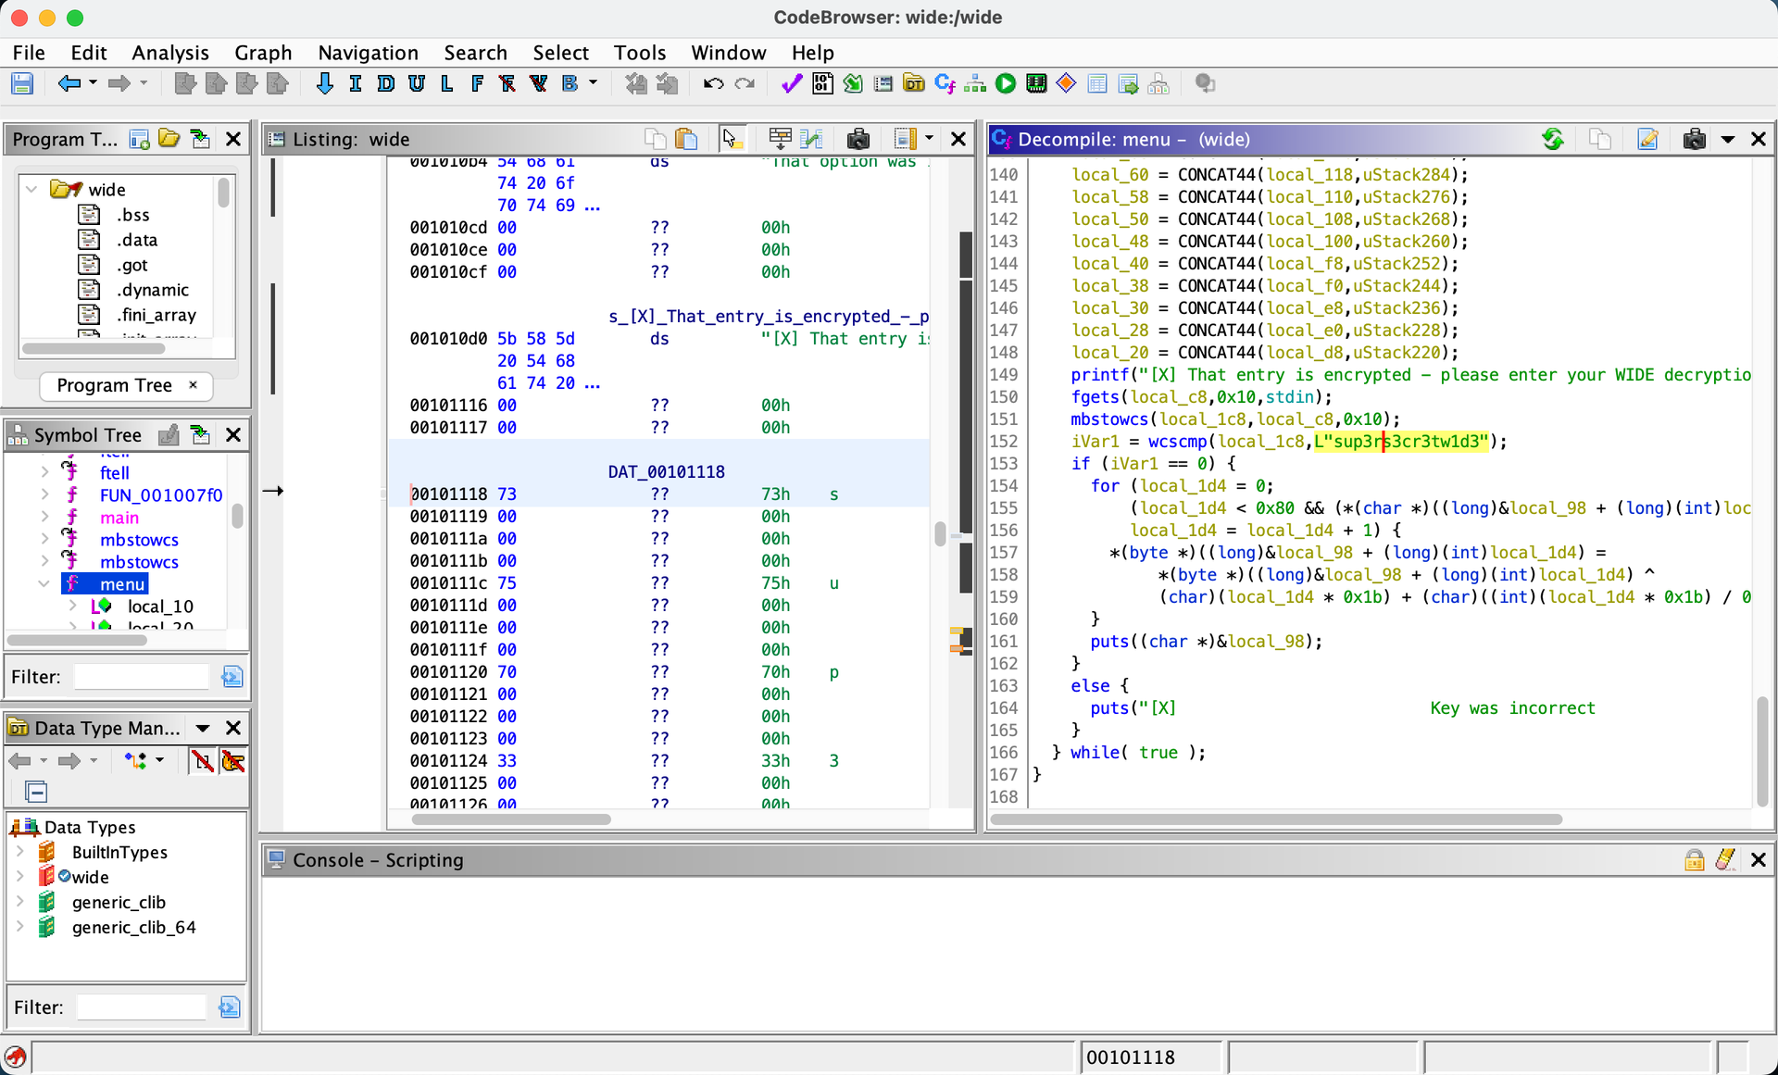The image size is (1778, 1075).
Task: Click the export/edit notepad icon in Decompile panel
Action: 1647,139
